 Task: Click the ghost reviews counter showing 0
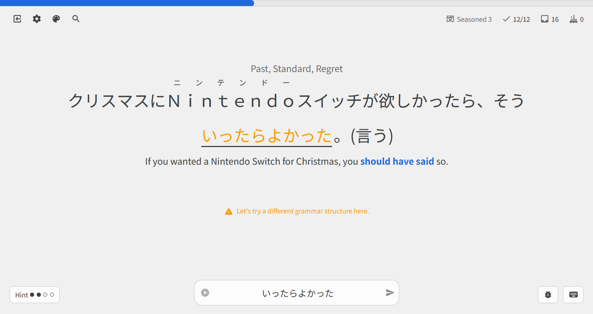pyautogui.click(x=577, y=19)
